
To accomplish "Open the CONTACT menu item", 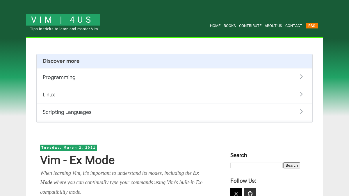I will [x=294, y=26].
